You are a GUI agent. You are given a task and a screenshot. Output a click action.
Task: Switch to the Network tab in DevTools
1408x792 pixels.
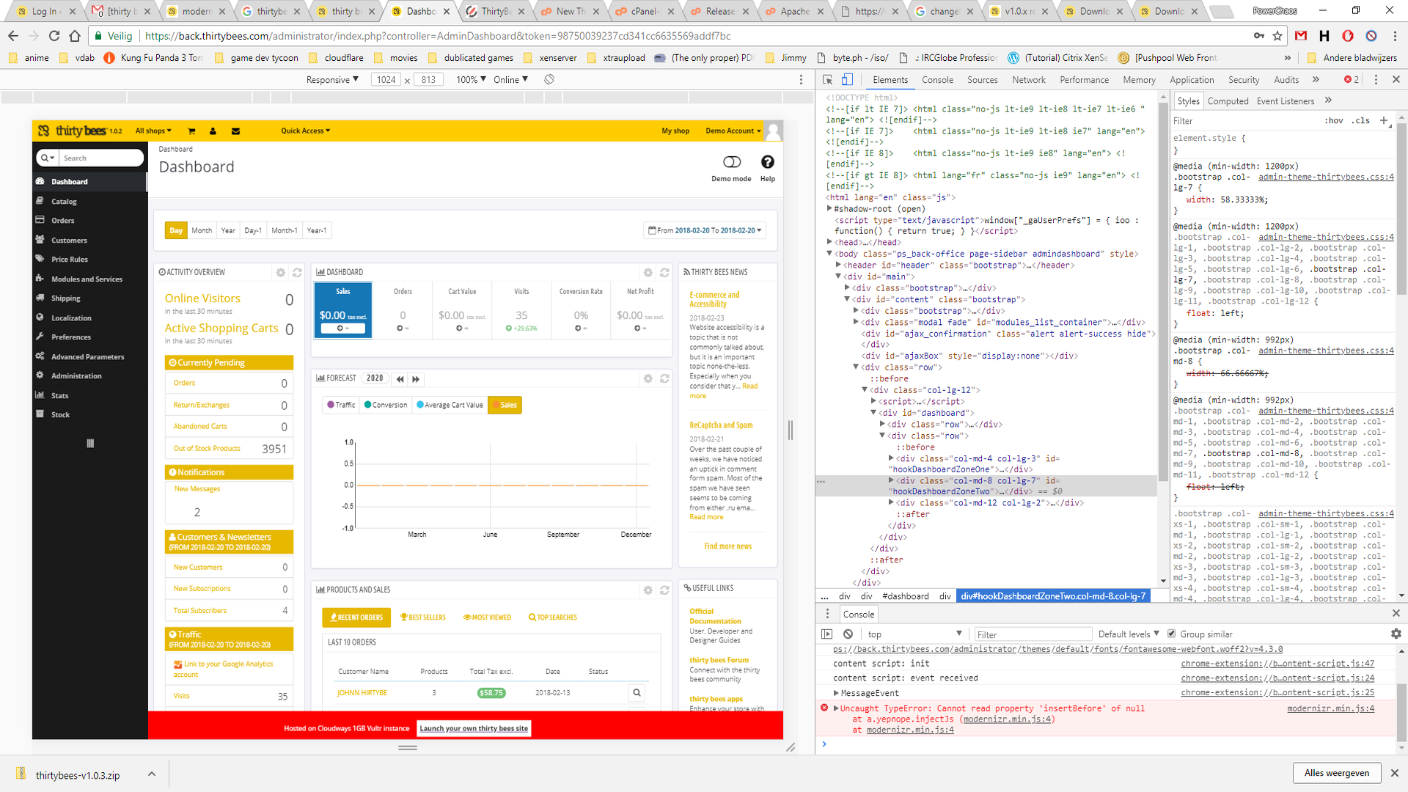click(1028, 80)
